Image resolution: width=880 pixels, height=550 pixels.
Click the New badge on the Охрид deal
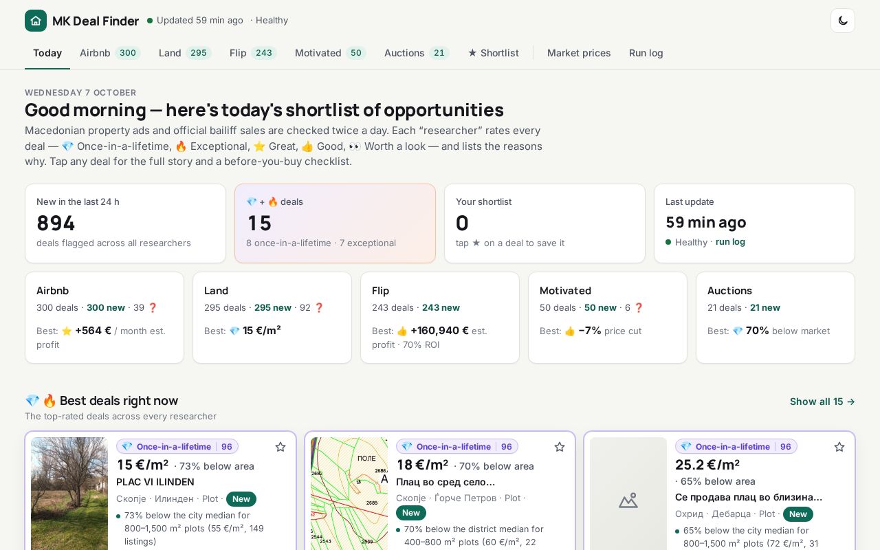click(798, 514)
